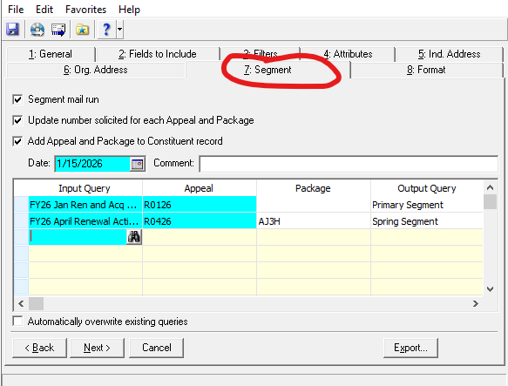This screenshot has width=508, height=386.
Task: Select the 7: Segment tab
Action: [x=268, y=70]
